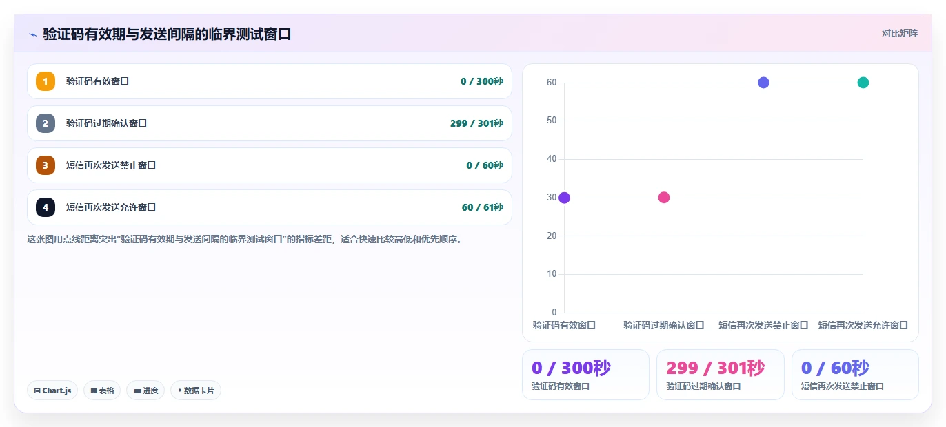Click the y-axis tick value 60

click(x=552, y=83)
